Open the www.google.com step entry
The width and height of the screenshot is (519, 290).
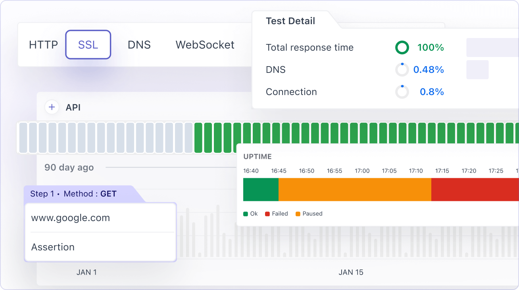pos(70,217)
